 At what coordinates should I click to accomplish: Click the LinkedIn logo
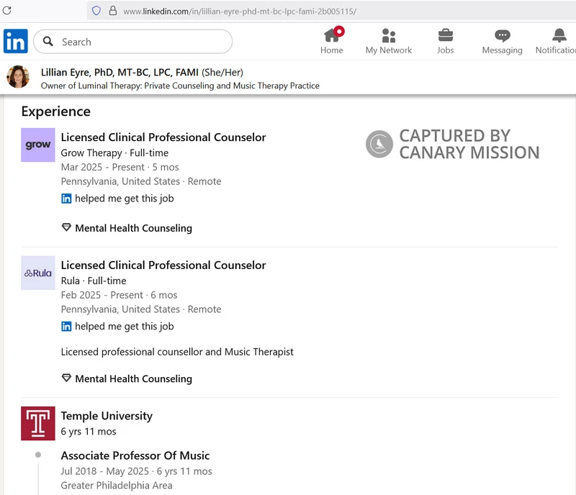coord(15,41)
